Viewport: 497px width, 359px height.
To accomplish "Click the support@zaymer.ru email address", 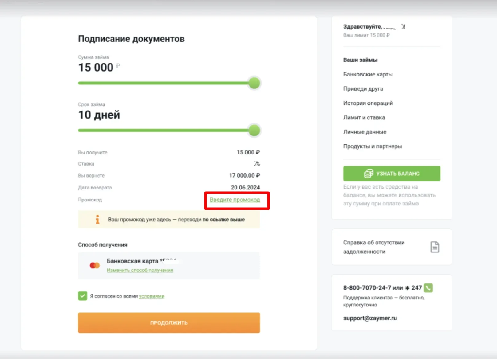I will tap(370, 318).
